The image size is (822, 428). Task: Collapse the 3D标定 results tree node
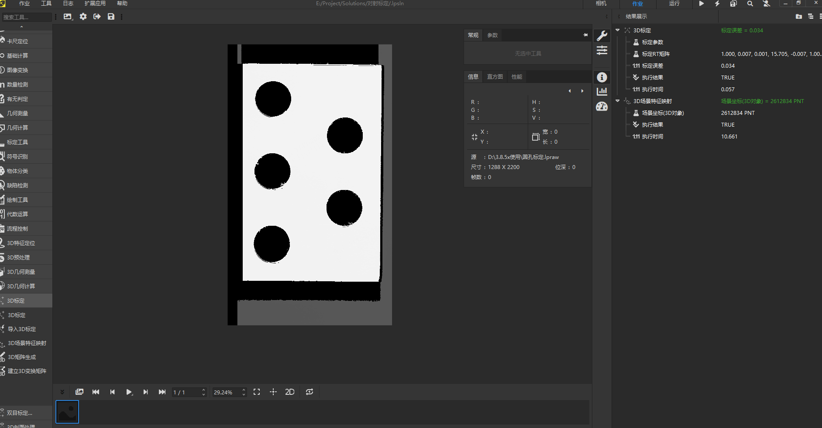pos(618,30)
